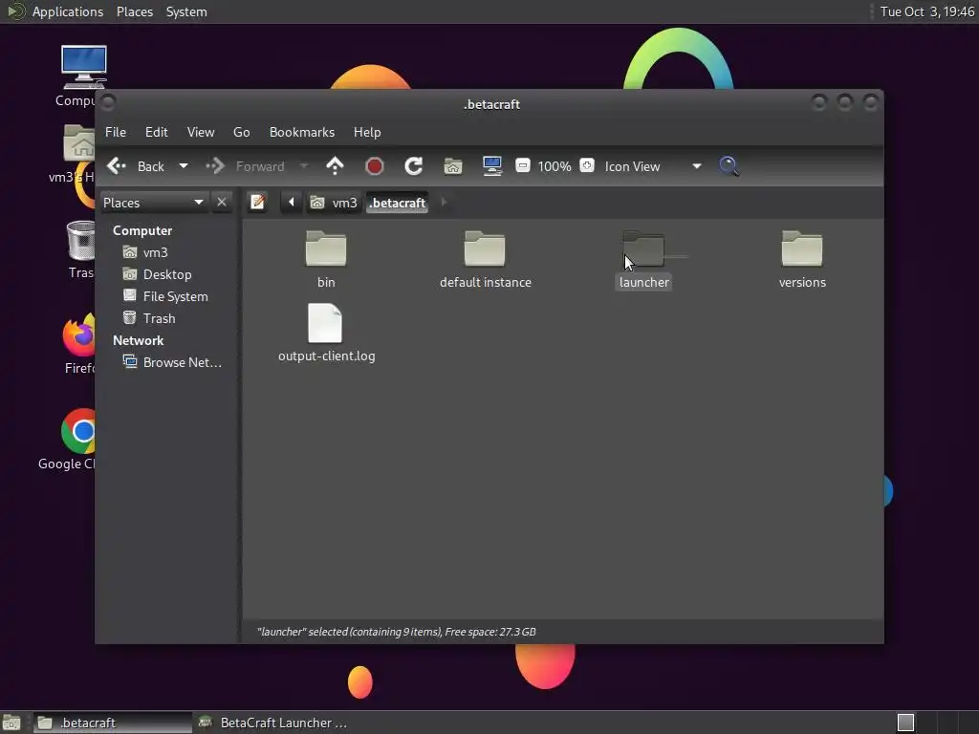
Task: Open the System menu in top panel
Action: click(x=186, y=11)
